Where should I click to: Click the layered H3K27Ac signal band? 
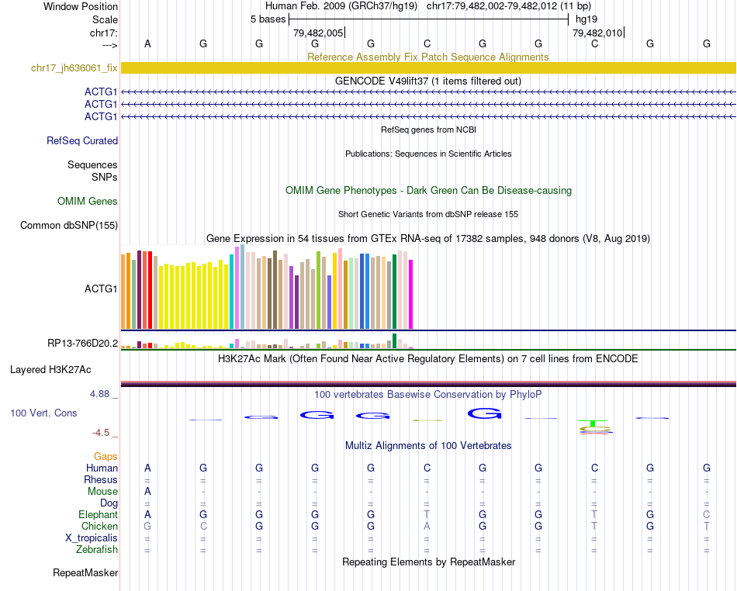click(x=428, y=384)
